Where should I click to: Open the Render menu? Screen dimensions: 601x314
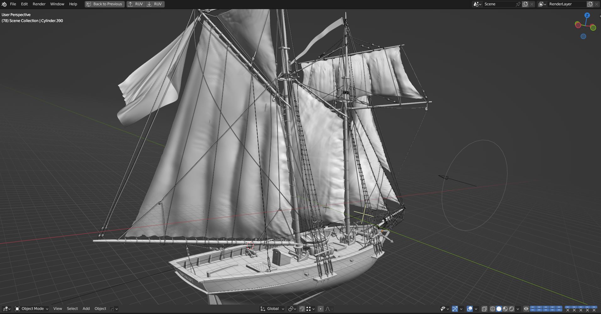(39, 4)
